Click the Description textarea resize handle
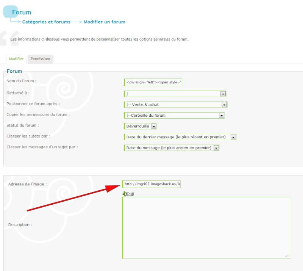Image resolution: width=303 pixels, height=271 pixels. pyautogui.click(x=287, y=256)
